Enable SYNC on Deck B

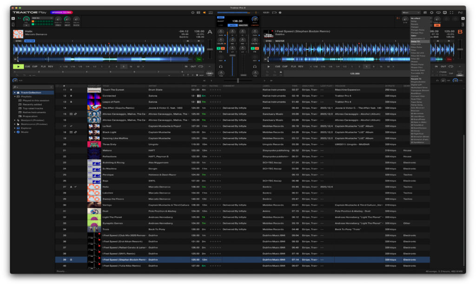[x=270, y=41]
